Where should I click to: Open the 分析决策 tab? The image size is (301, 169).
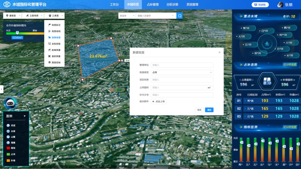tap(172, 5)
